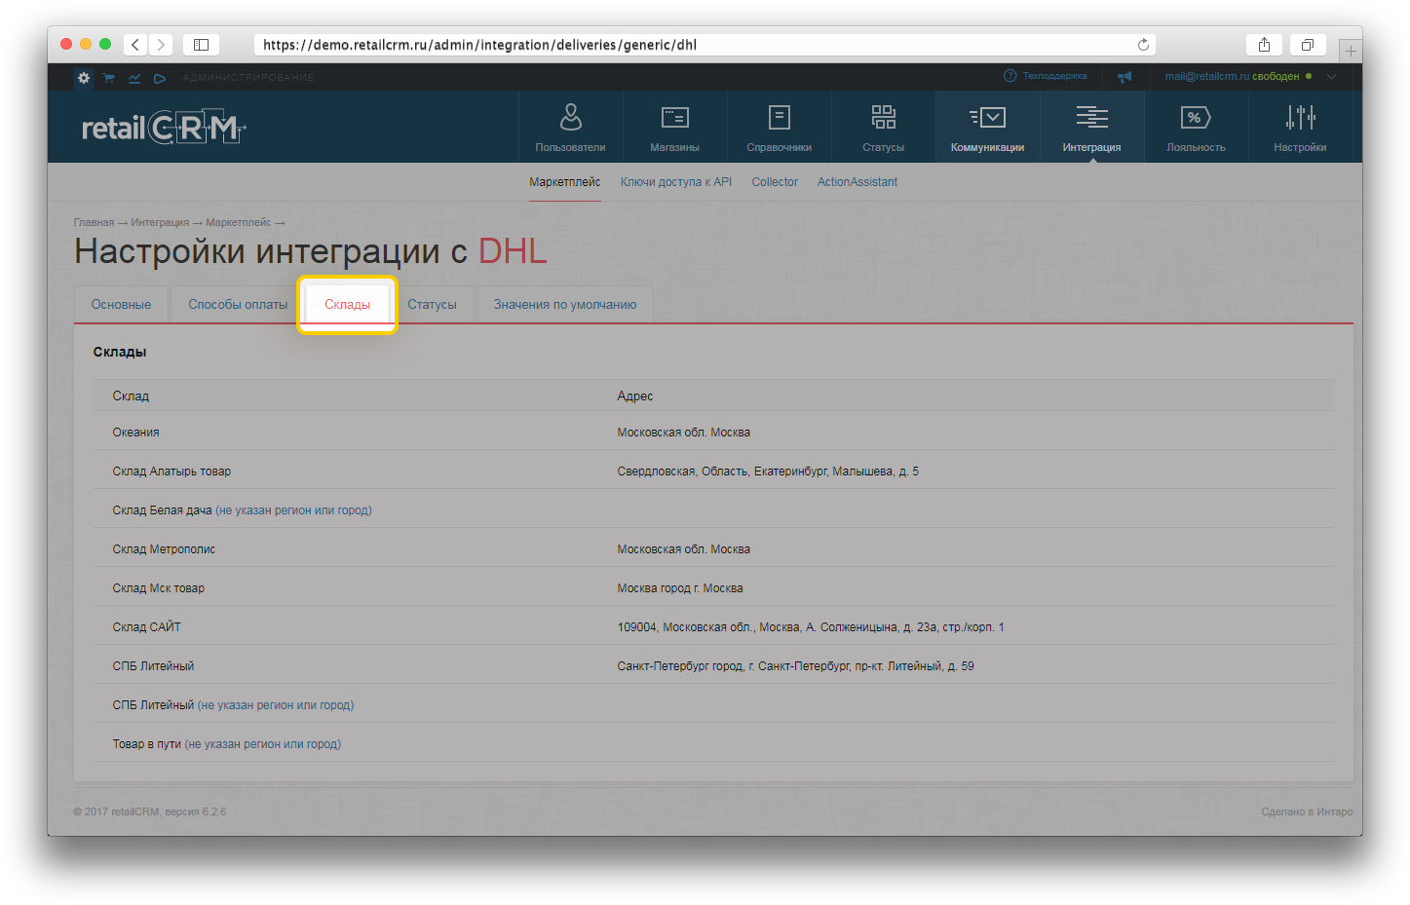Reload the page
Viewport: 1410px width, 905px height.
tap(1143, 45)
